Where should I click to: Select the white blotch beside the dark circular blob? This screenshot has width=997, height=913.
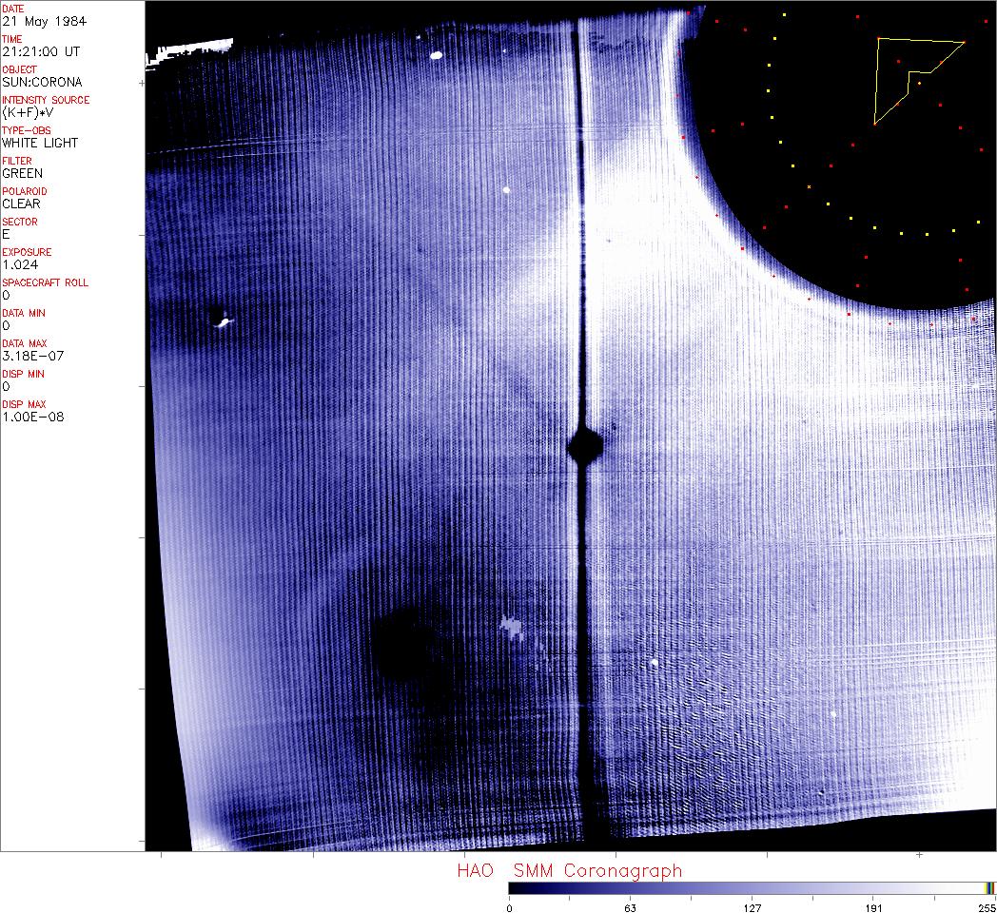point(512,627)
